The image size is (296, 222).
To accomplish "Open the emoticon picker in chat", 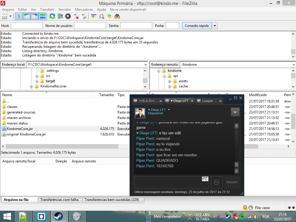I will (216, 182).
